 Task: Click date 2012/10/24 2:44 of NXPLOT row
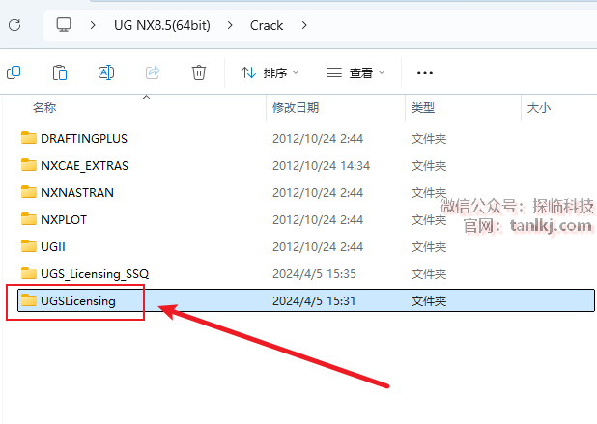click(x=318, y=219)
